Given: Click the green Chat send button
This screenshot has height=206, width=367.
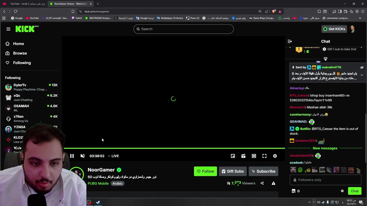Looking at the screenshot, I should tap(355, 191).
